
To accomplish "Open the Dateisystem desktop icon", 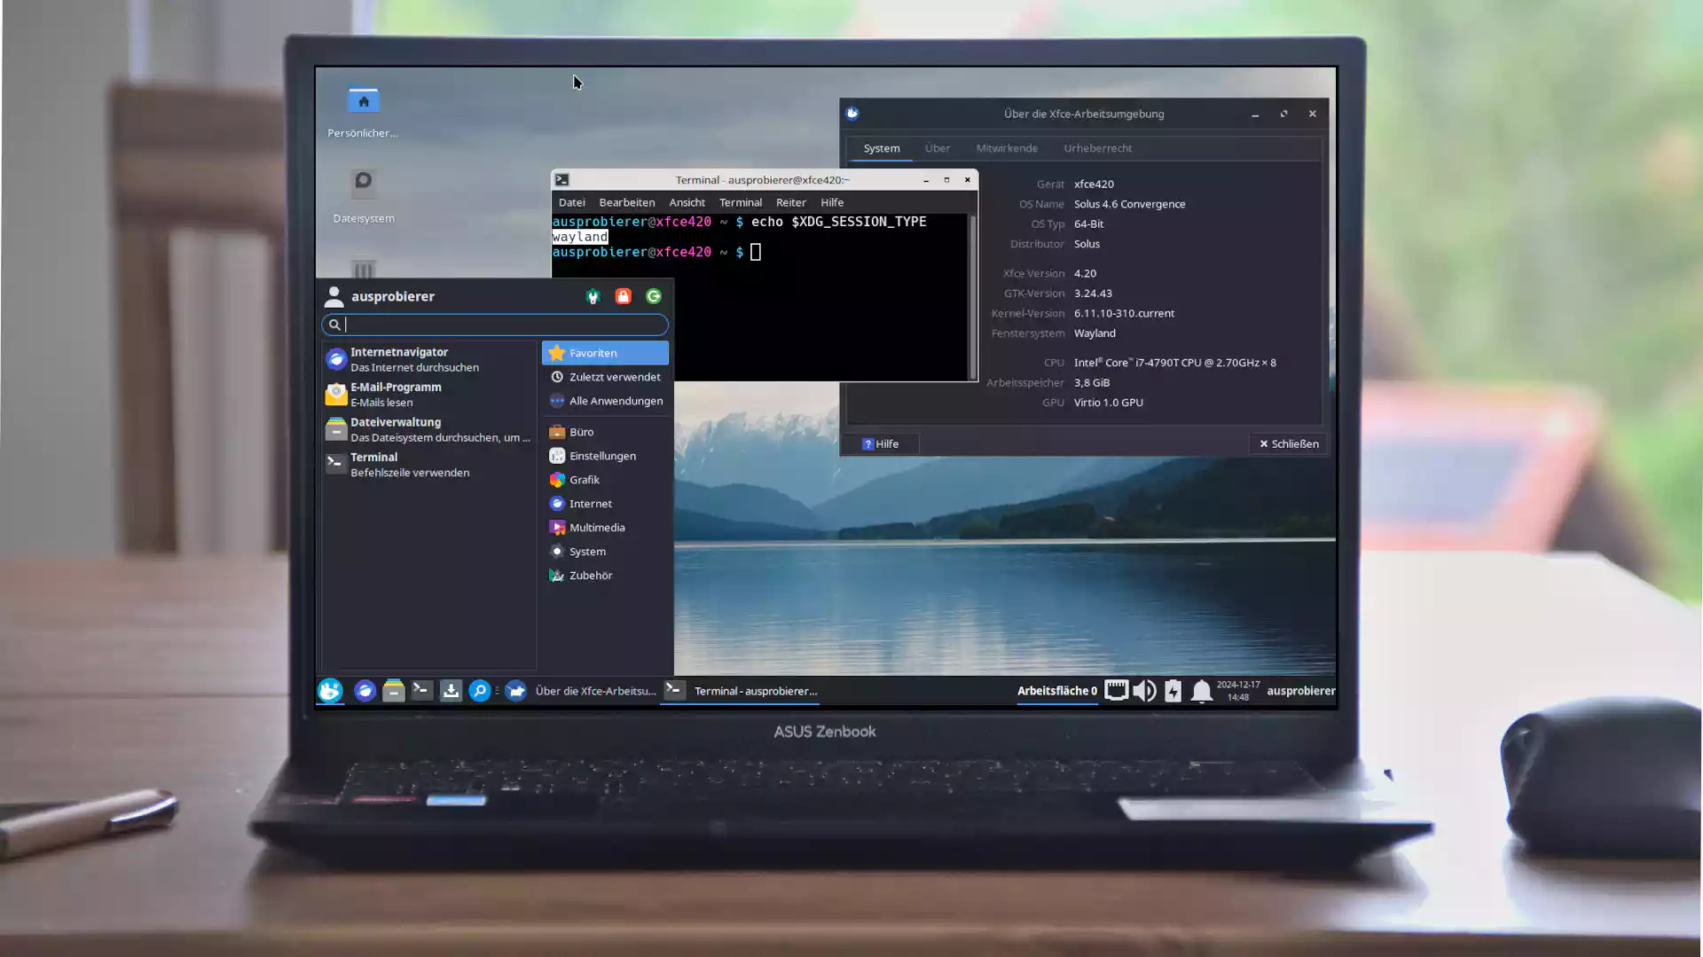I will 364,196.
